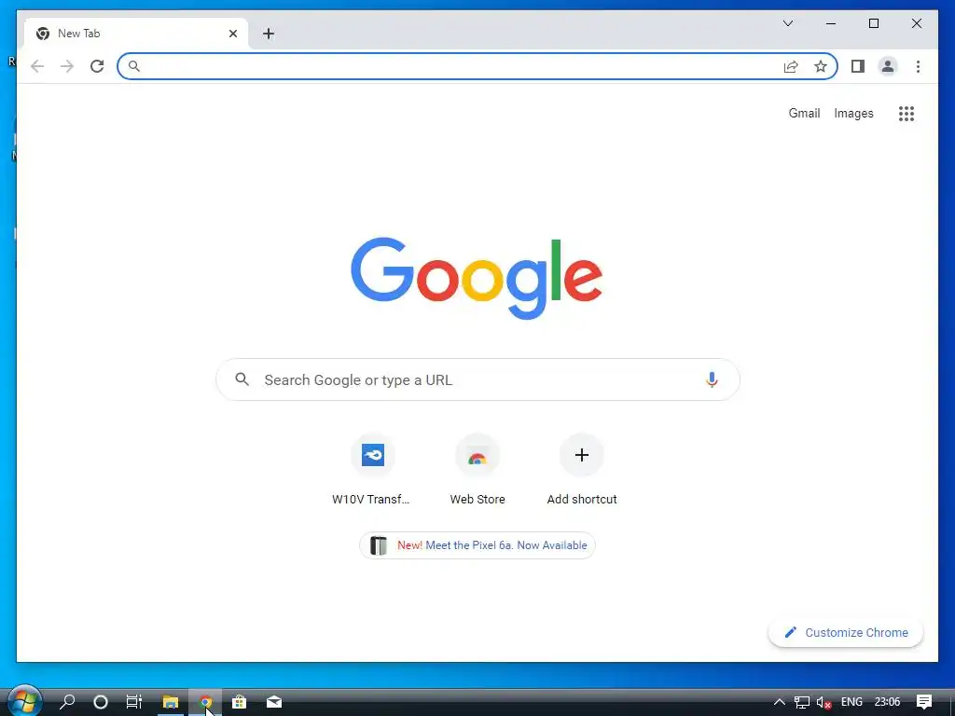Open Task View on the taskbar

(134, 702)
